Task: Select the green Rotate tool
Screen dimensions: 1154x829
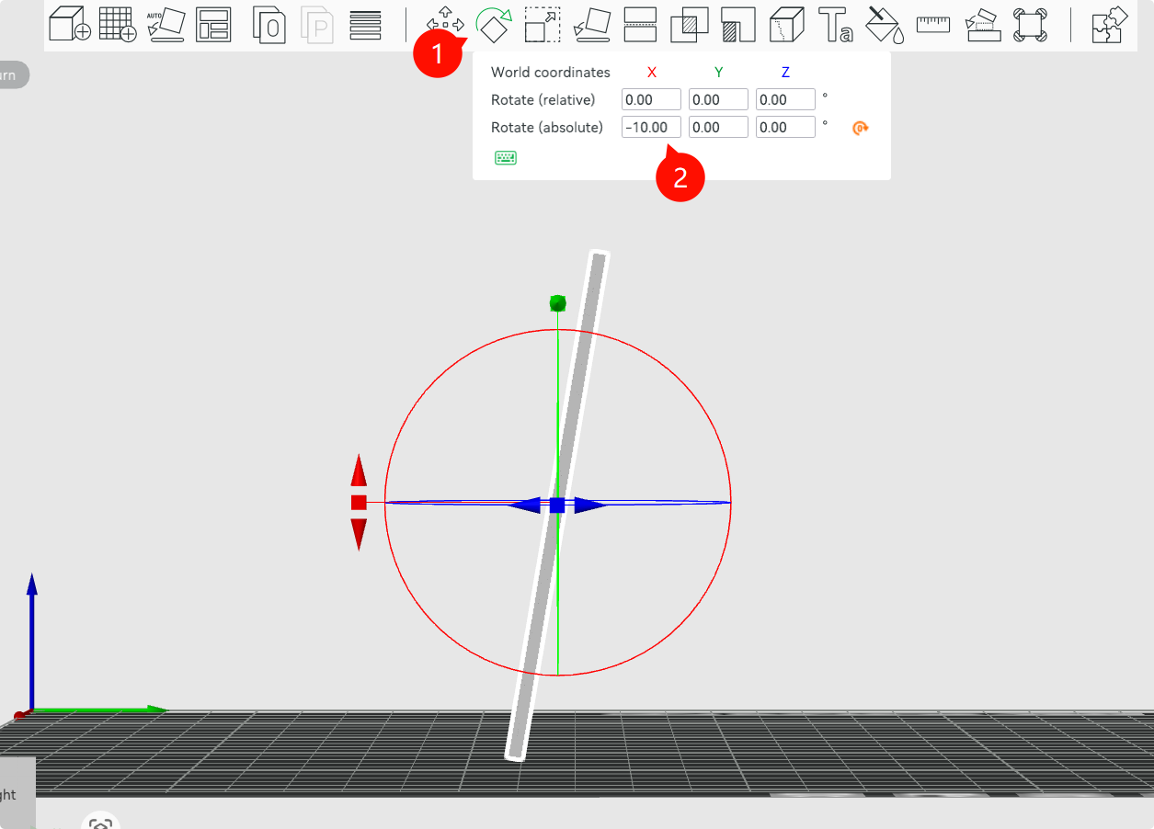Action: (x=494, y=25)
